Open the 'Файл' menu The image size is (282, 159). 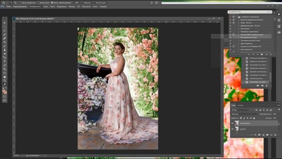(9, 7)
